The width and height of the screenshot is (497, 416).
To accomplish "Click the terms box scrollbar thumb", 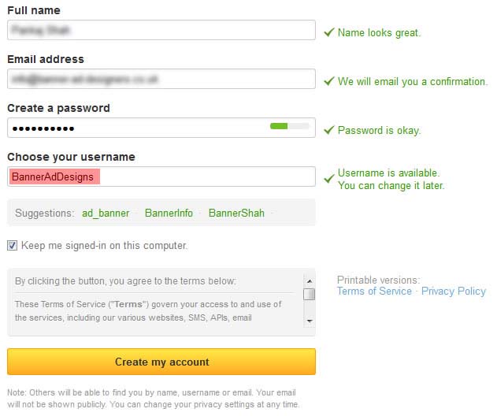I will click(310, 295).
